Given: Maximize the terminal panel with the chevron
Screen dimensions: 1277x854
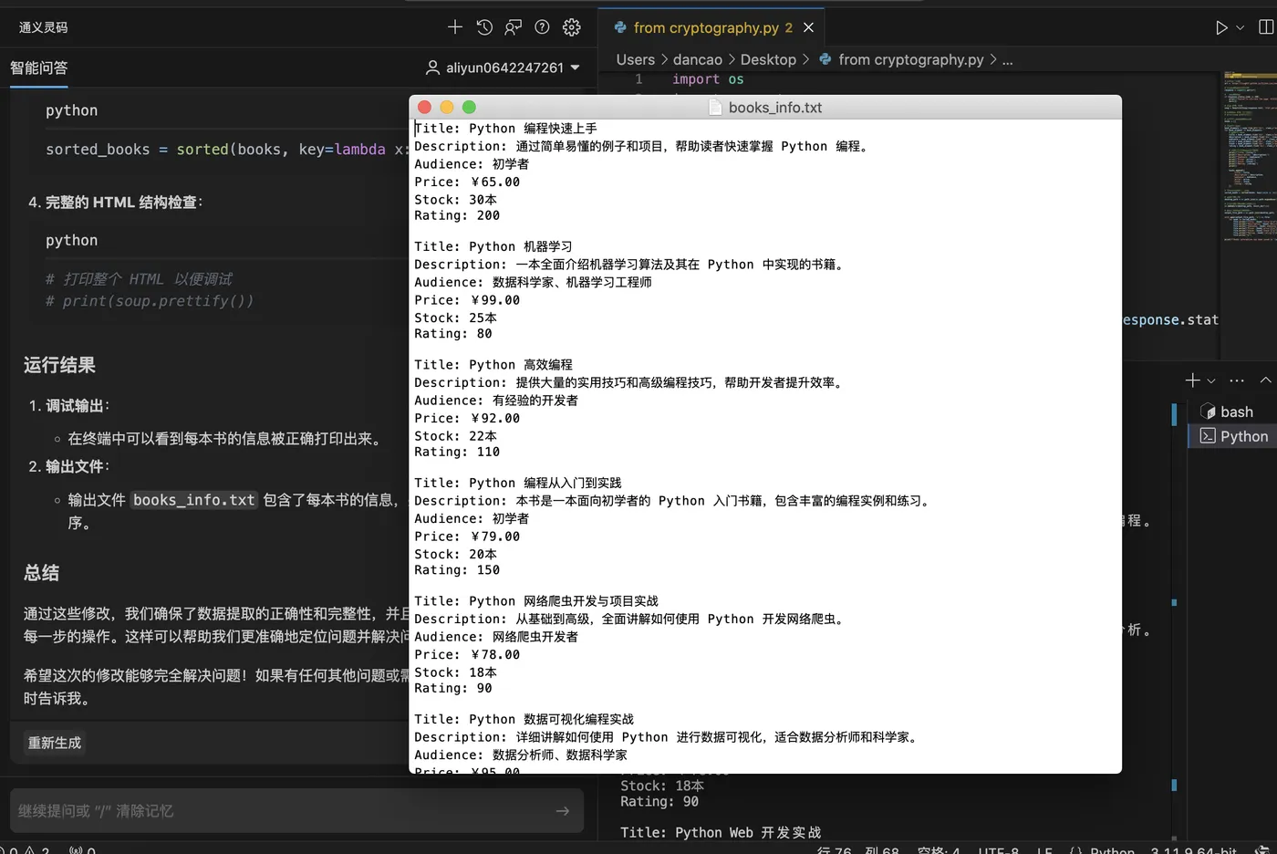Looking at the screenshot, I should [1265, 380].
